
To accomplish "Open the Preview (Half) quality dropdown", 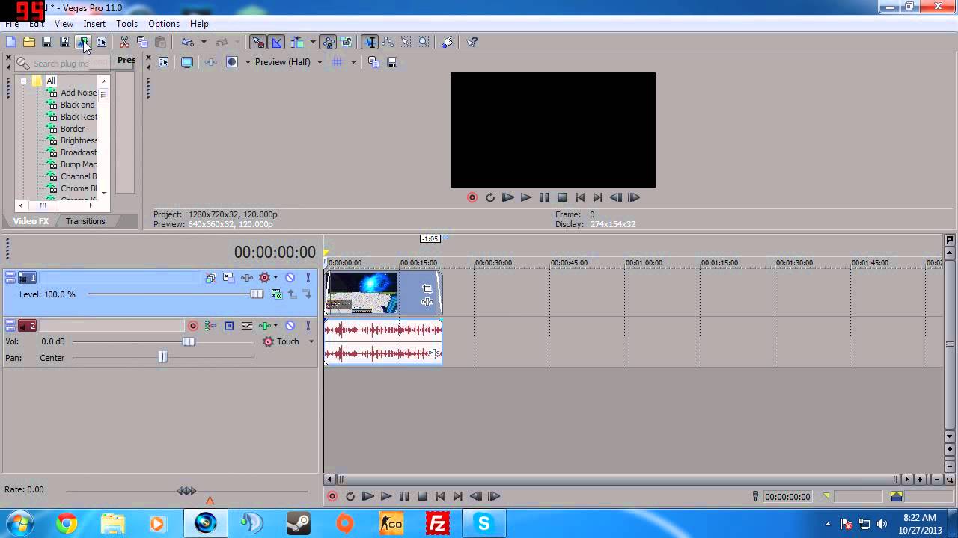I will (x=320, y=62).
